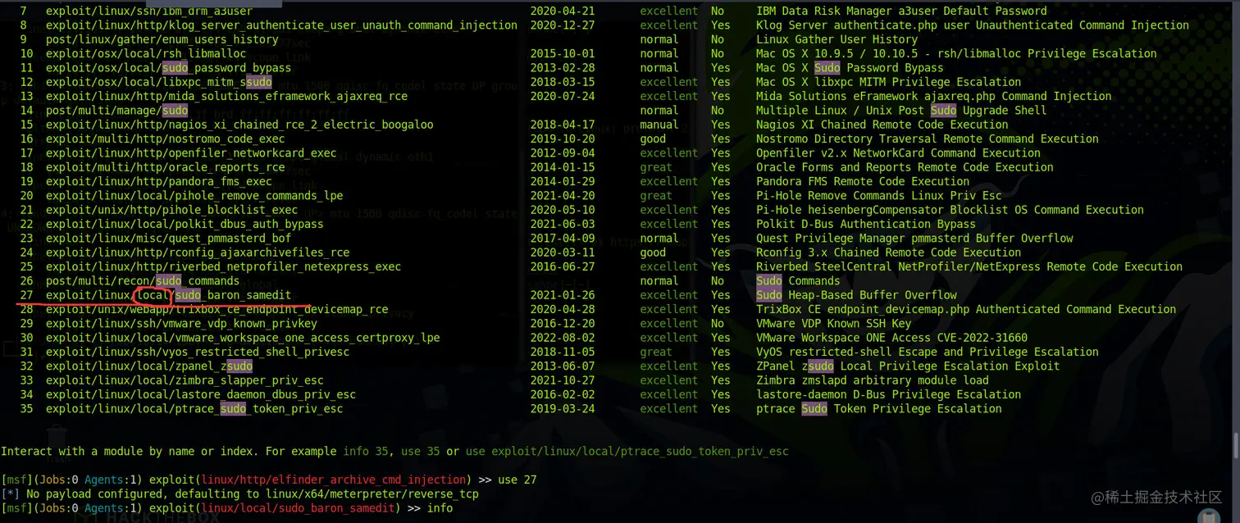Click exploit/osx/local/libxpc_mitm_ssudo path
This screenshot has width=1240, height=523.
159,82
